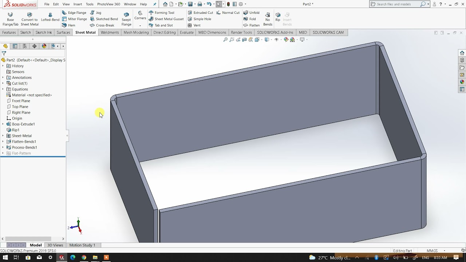Screen dimensions: 466x262
Task: Open the Insert menu
Action: click(78, 4)
